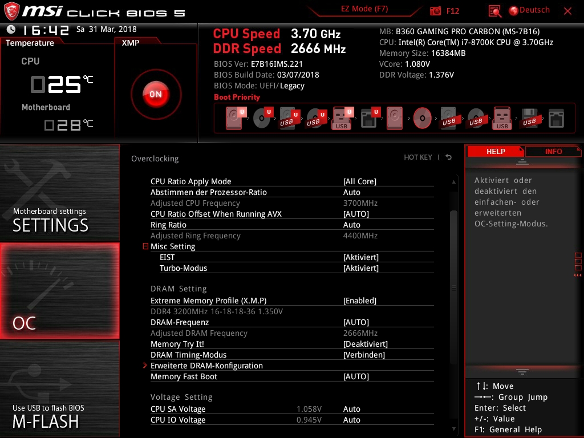
Task: Click the settings list scroll-up arrow
Action: [x=453, y=182]
